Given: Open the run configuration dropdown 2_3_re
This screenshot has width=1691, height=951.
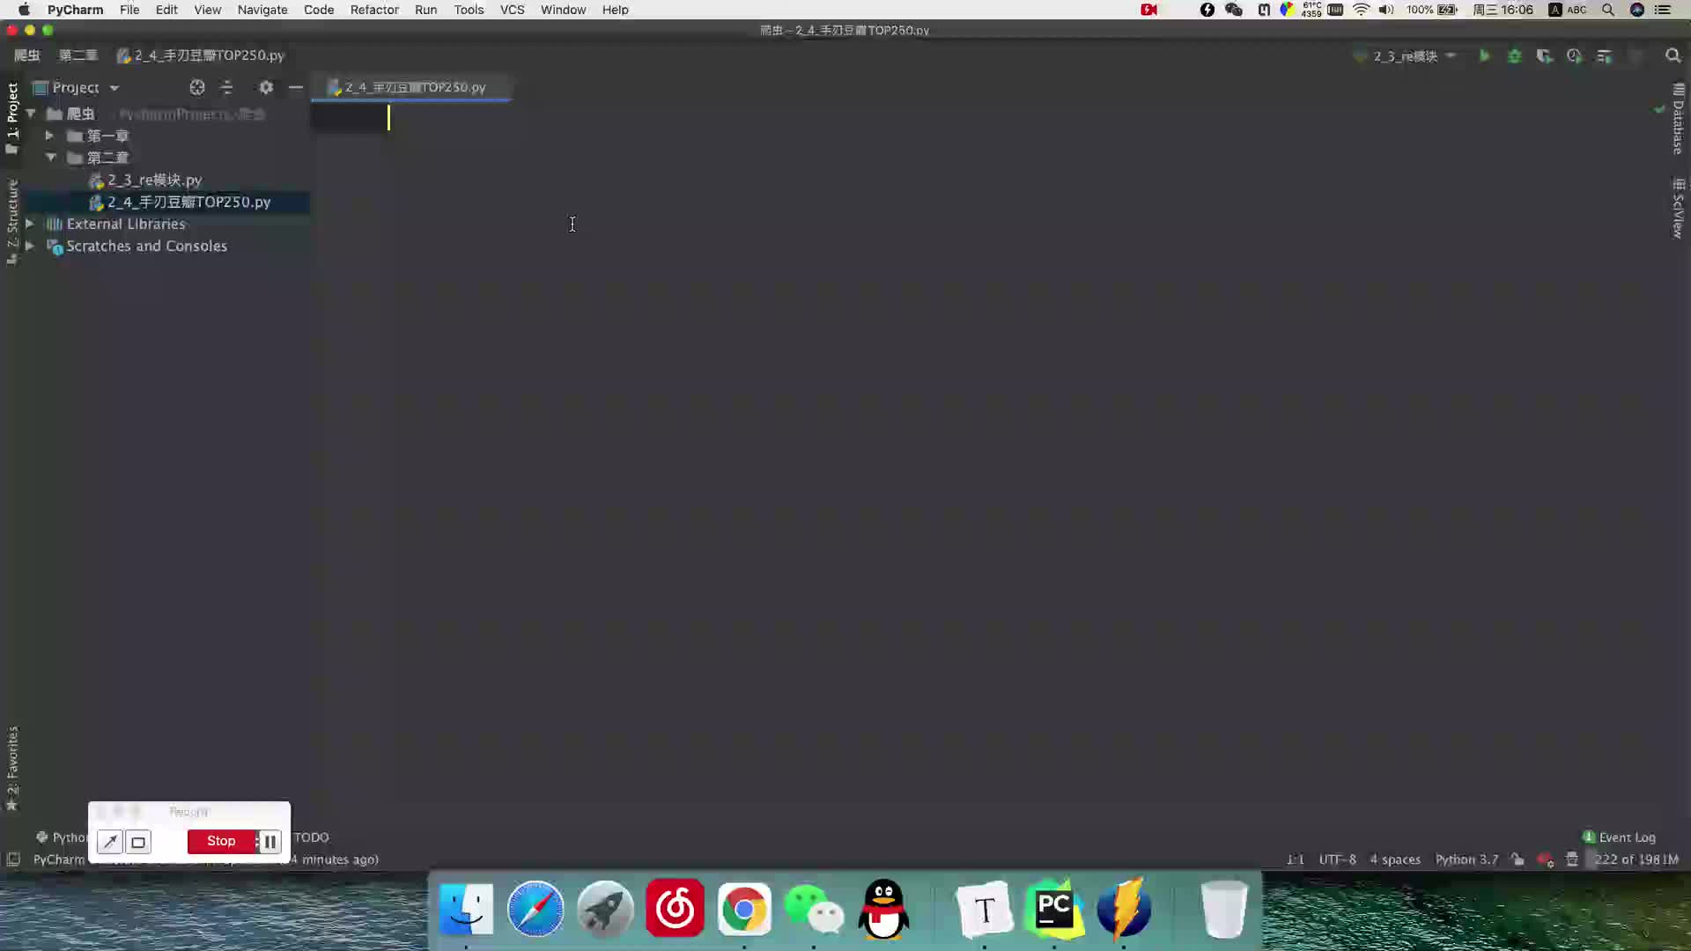Looking at the screenshot, I should click(x=1405, y=55).
